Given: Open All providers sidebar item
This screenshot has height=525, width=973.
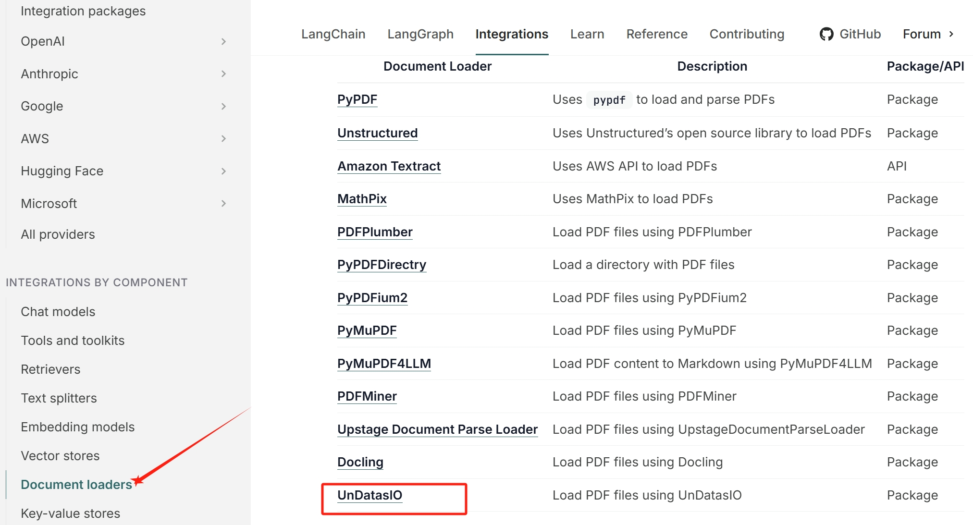Looking at the screenshot, I should (x=58, y=234).
